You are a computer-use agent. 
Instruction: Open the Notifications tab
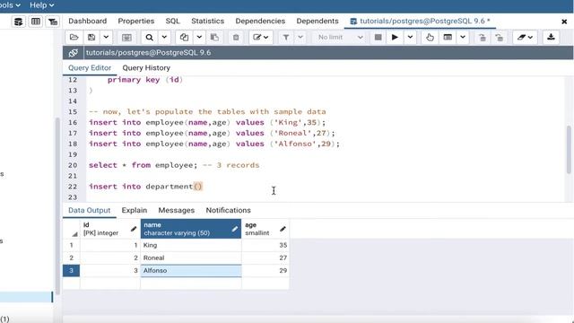click(x=228, y=210)
